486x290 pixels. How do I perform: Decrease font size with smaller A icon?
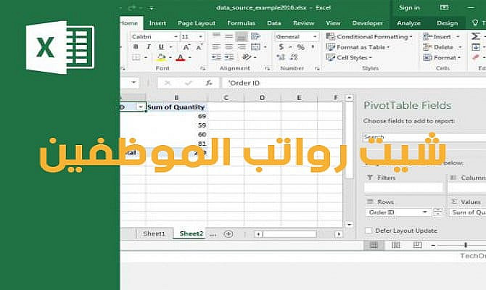pos(199,47)
